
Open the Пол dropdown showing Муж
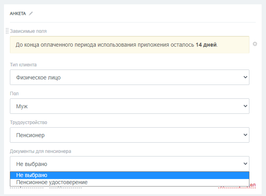(x=129, y=106)
